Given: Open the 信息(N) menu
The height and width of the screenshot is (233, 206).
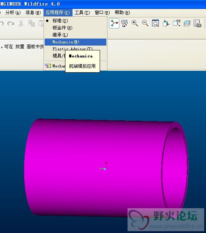Looking at the screenshot, I should [x=33, y=13].
